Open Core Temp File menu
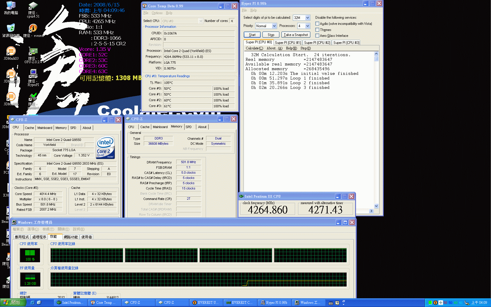Image resolution: width=491 pixels, height=307 pixels. coord(146,13)
